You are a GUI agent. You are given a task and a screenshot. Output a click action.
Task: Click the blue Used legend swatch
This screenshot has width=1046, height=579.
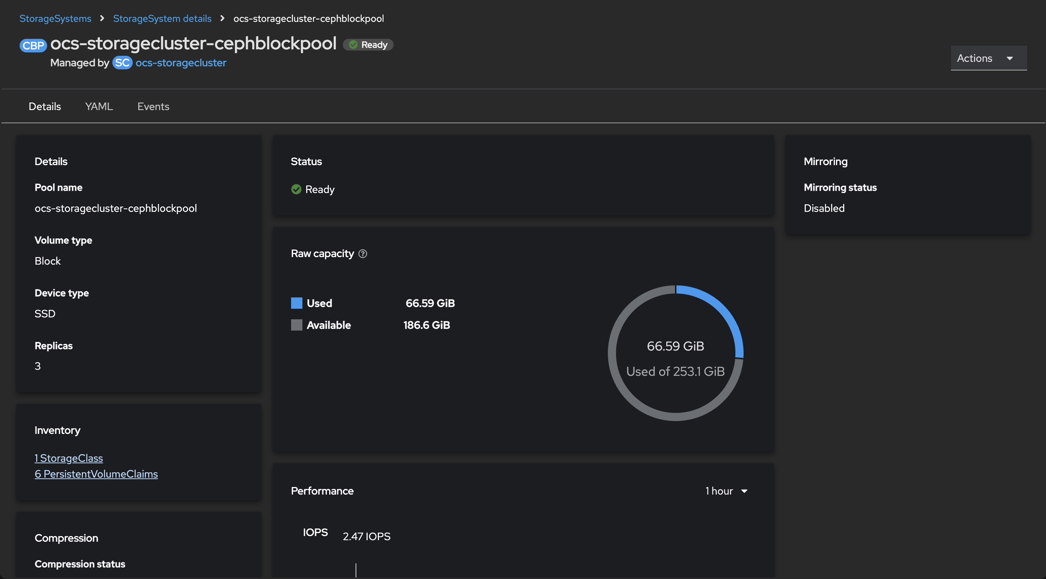[297, 303]
